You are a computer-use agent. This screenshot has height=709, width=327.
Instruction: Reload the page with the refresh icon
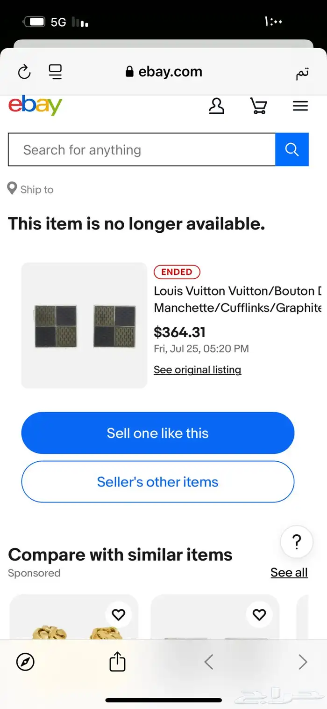tap(24, 72)
